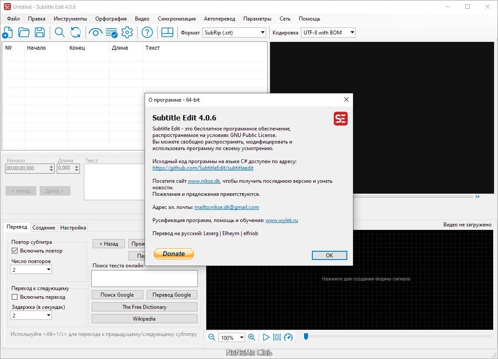This screenshot has width=498, height=359.
Task: Click OK in the About dialog
Action: tap(329, 255)
